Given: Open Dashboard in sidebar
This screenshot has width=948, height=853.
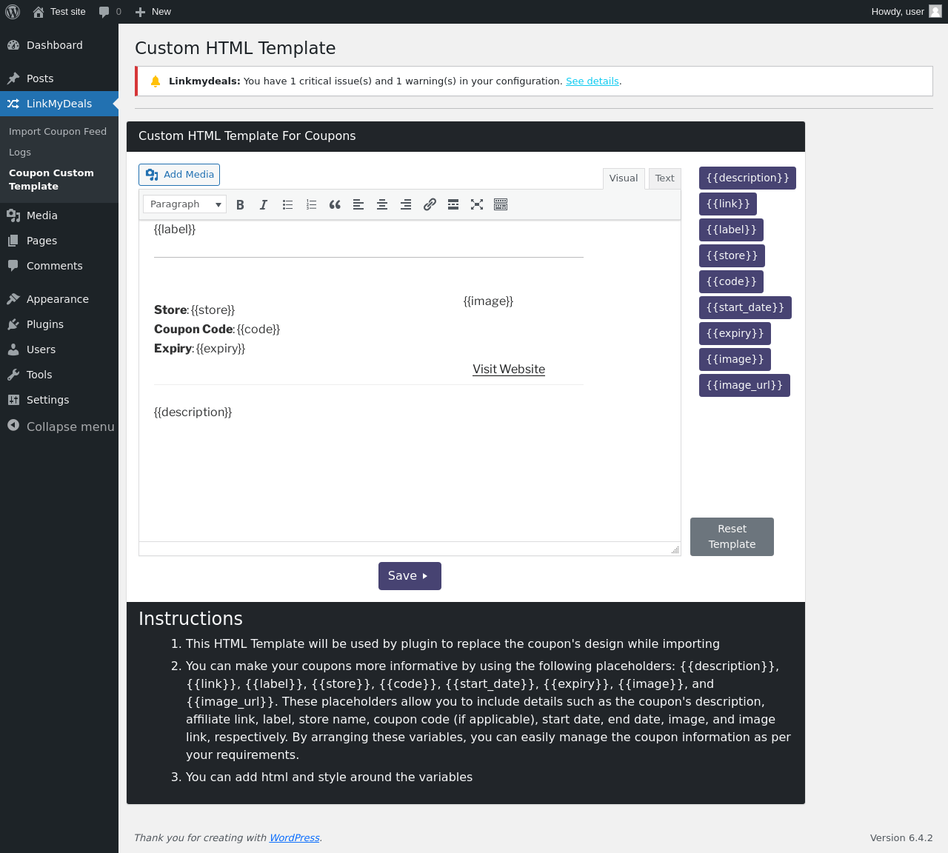Looking at the screenshot, I should (x=59, y=45).
